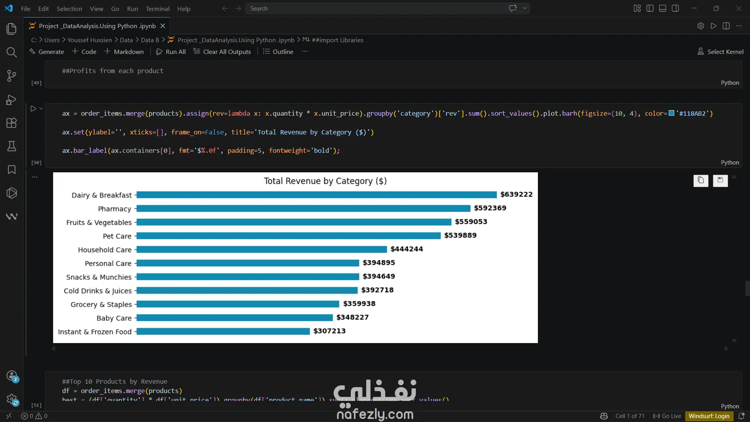Open the Extensions view
This screenshot has width=750, height=422.
click(12, 123)
